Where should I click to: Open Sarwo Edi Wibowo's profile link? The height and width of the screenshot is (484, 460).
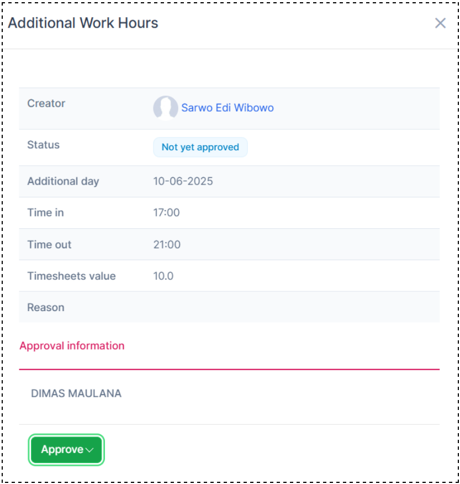228,108
